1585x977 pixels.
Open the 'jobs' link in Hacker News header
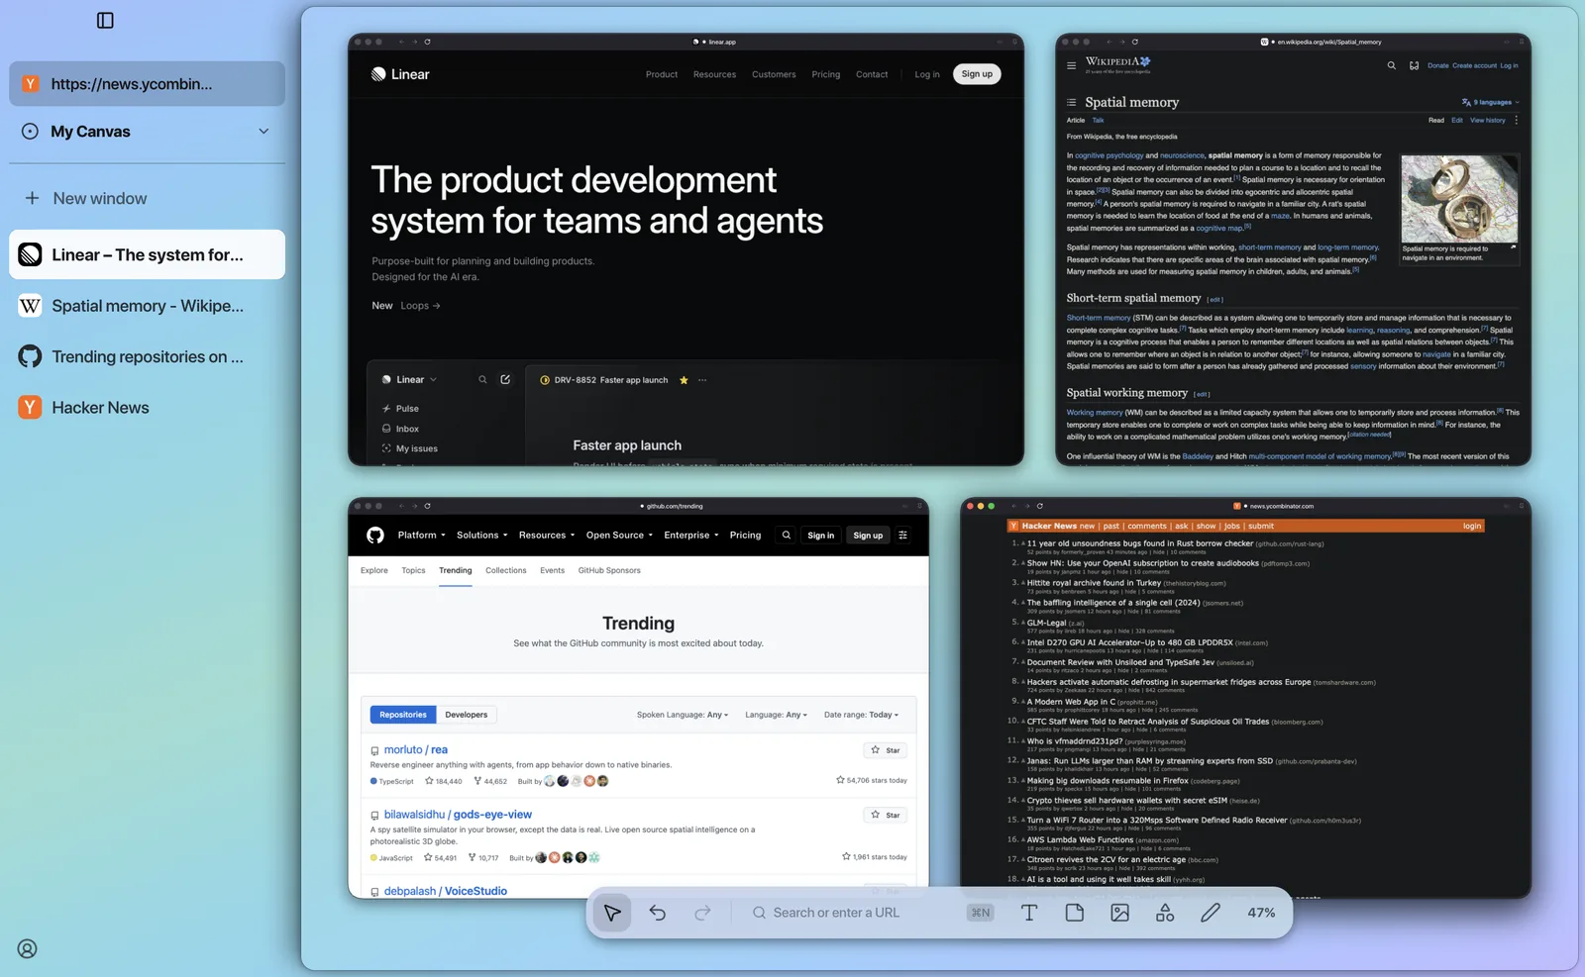(x=1231, y=526)
